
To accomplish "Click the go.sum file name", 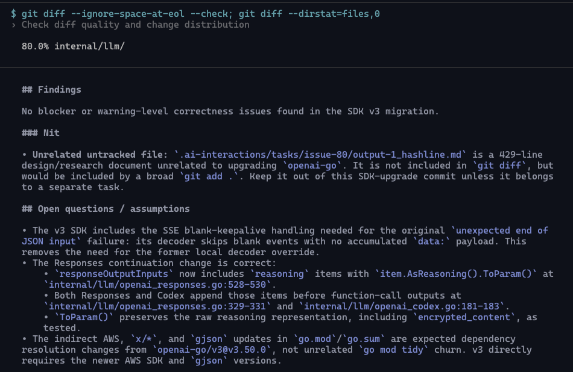I will 364,339.
